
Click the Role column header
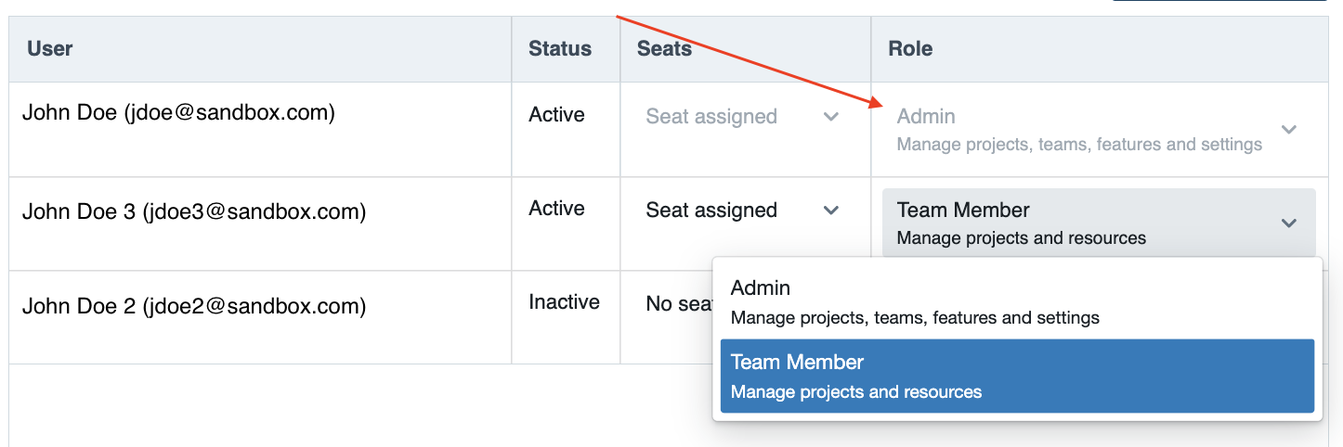pos(910,49)
